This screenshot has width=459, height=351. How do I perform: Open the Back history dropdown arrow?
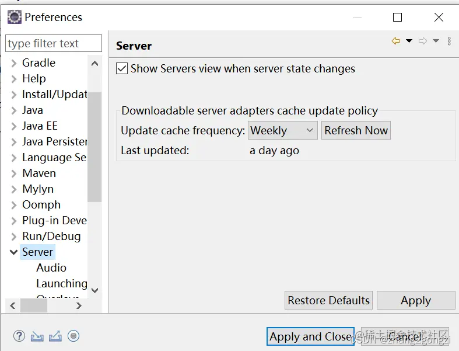pyautogui.click(x=409, y=41)
